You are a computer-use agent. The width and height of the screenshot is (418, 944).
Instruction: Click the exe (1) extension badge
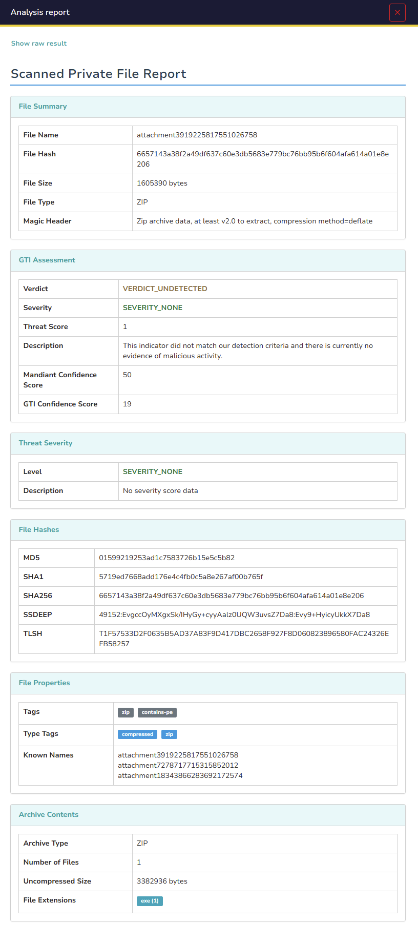click(150, 901)
